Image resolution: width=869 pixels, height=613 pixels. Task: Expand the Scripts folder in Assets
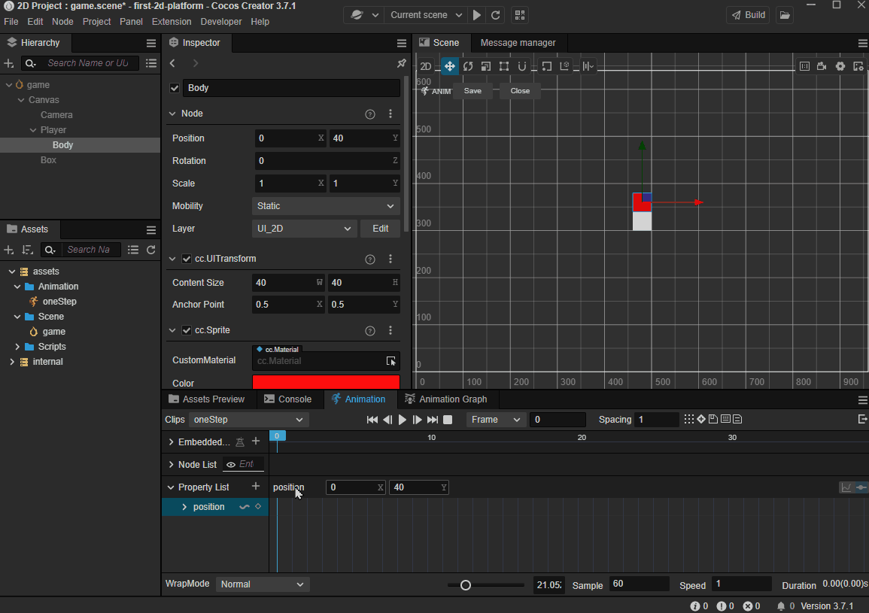click(x=17, y=347)
